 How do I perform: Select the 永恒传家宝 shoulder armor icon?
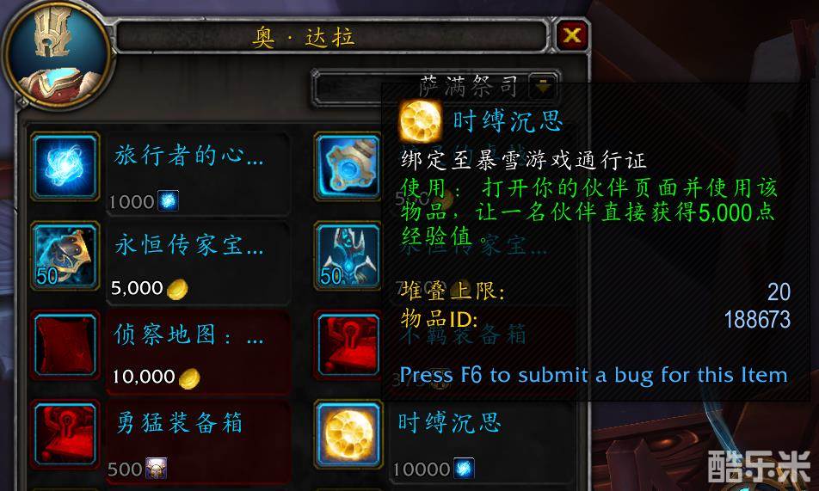[65, 255]
